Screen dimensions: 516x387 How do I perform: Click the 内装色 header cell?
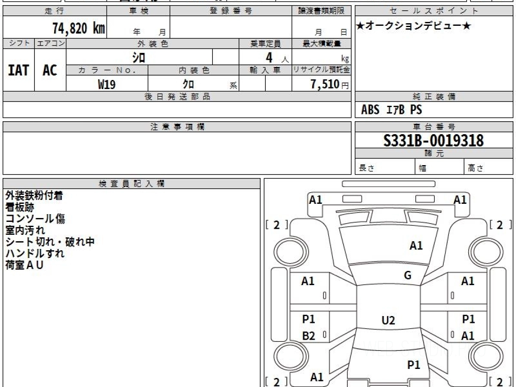coord(193,70)
